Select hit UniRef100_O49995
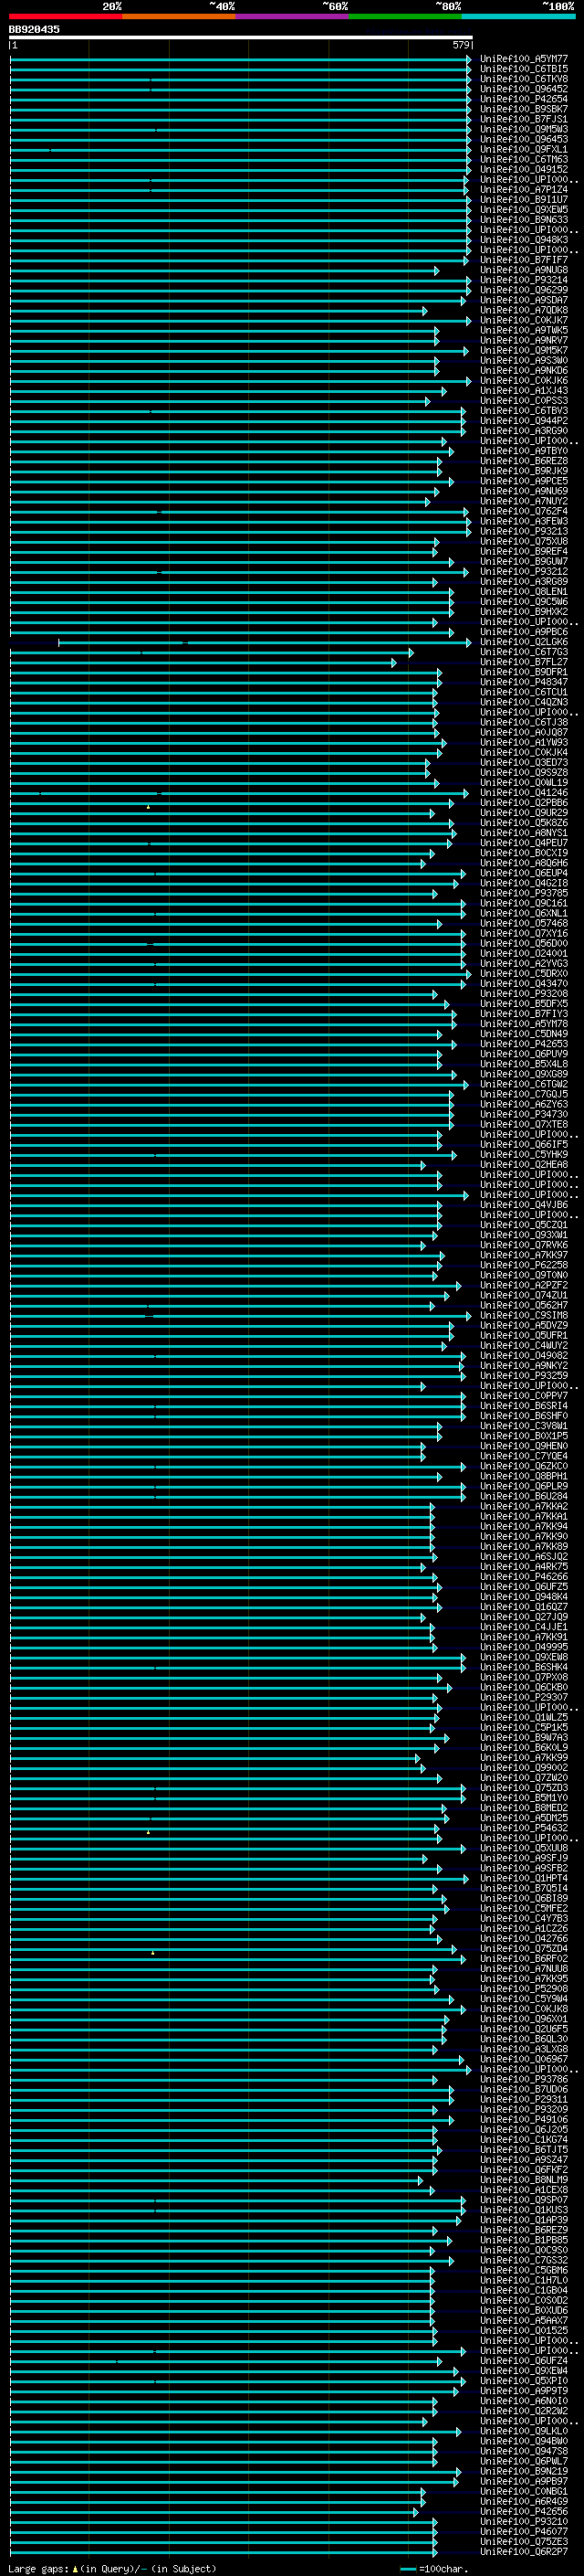This screenshot has height=2576, width=584. pyautogui.click(x=524, y=1647)
